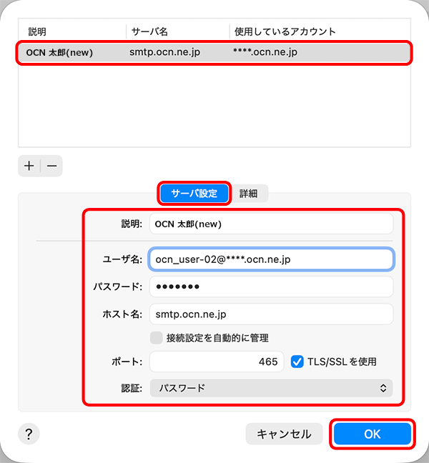
Task: Focus the 説明 text field
Action: [x=271, y=224]
